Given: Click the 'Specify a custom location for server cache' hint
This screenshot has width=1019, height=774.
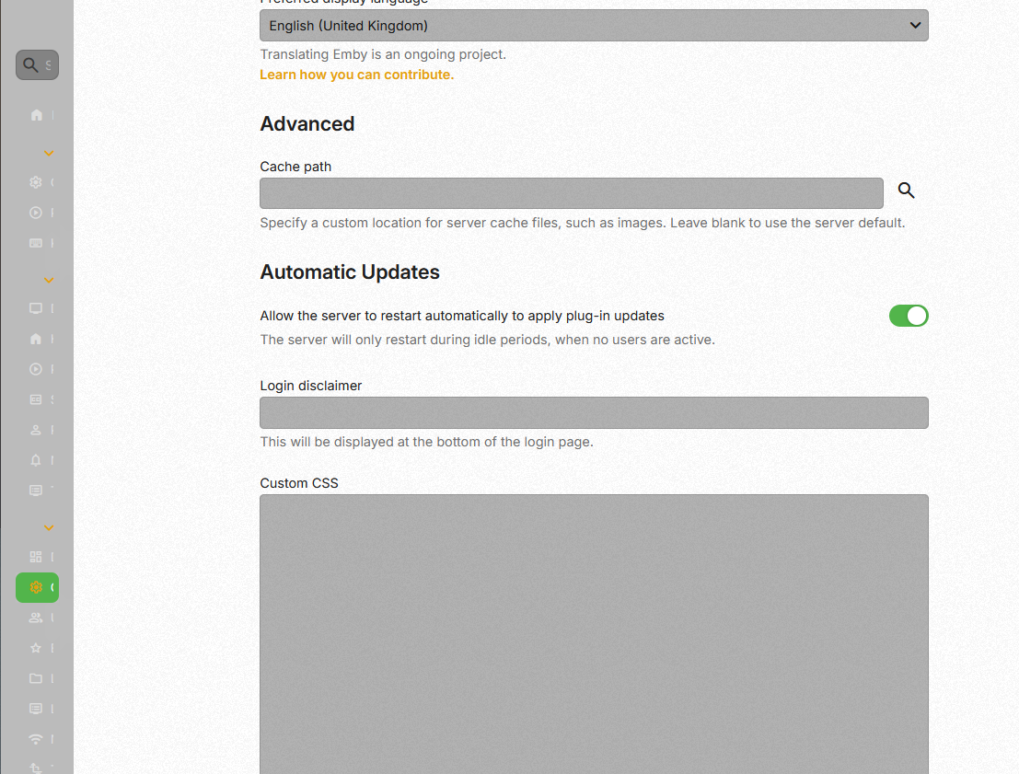Looking at the screenshot, I should 583,223.
